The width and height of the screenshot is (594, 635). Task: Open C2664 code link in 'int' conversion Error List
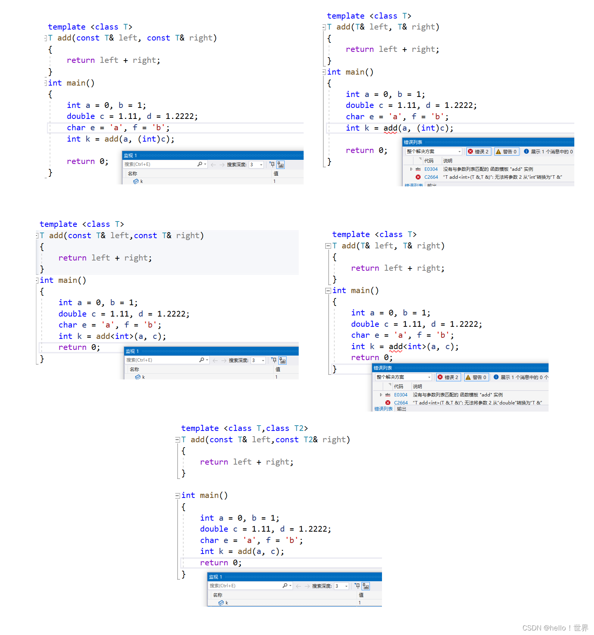[431, 177]
